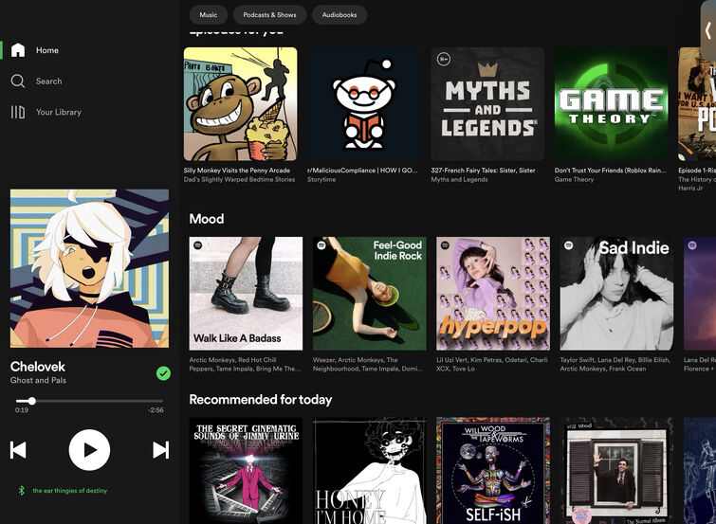Open the Your Library icon
716x524 pixels.
[x=18, y=112]
